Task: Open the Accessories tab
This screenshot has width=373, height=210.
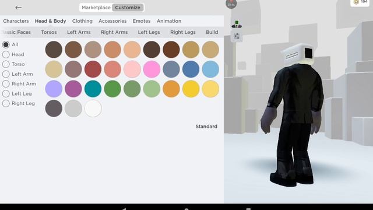Action: [x=112, y=21]
